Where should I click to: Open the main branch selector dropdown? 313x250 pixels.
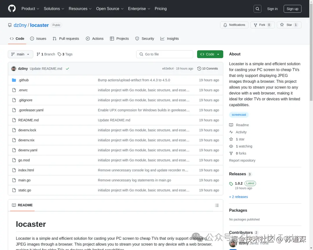point(20,54)
